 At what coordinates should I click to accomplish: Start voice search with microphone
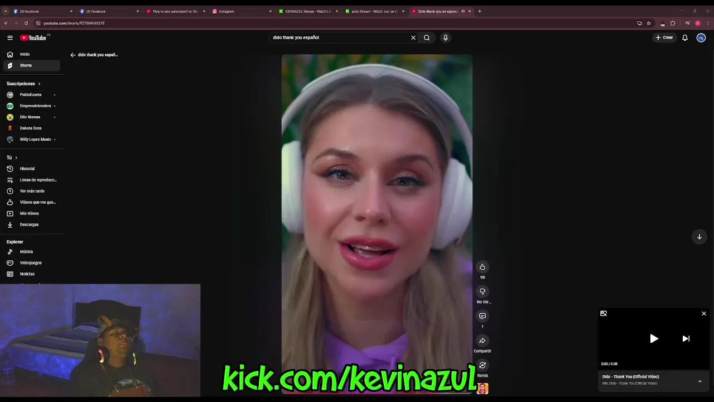[x=445, y=37]
